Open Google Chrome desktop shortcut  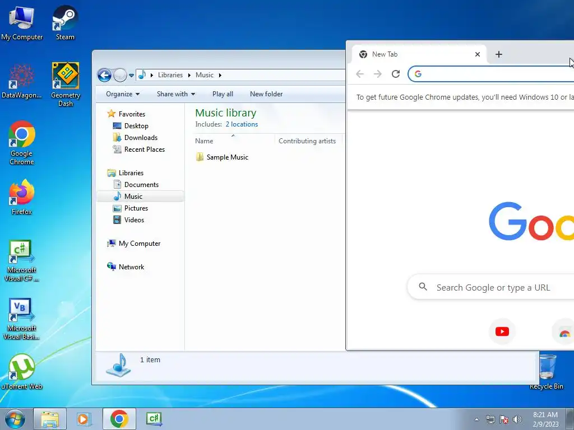tap(22, 143)
